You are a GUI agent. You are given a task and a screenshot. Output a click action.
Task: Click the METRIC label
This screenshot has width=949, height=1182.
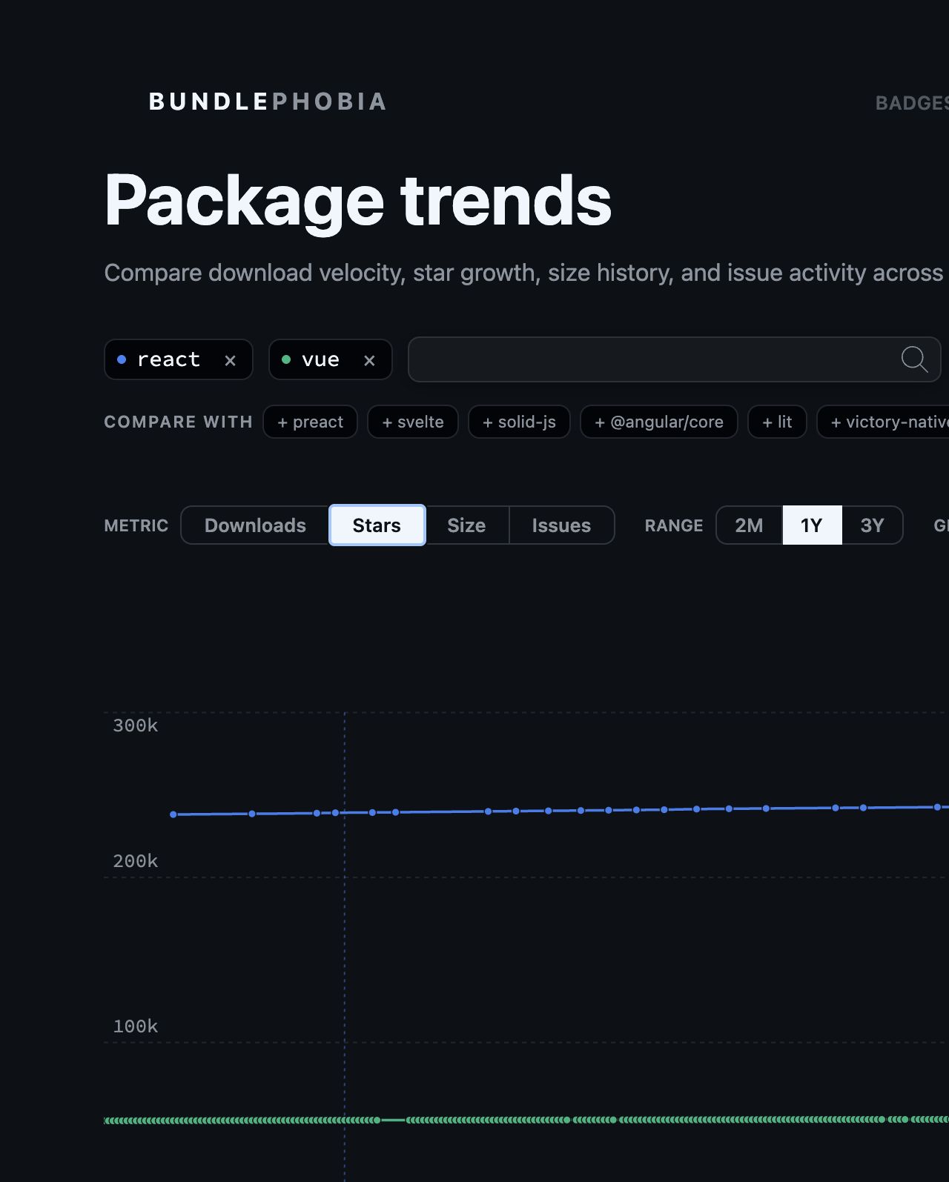point(136,525)
